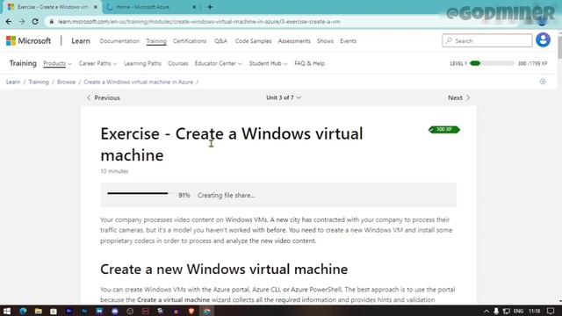
Task: Click the Level 1 XP progress bar
Action: 492,63
